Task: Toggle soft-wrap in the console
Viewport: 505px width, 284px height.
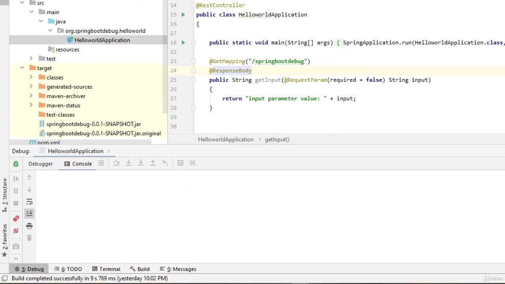Action: [29, 202]
